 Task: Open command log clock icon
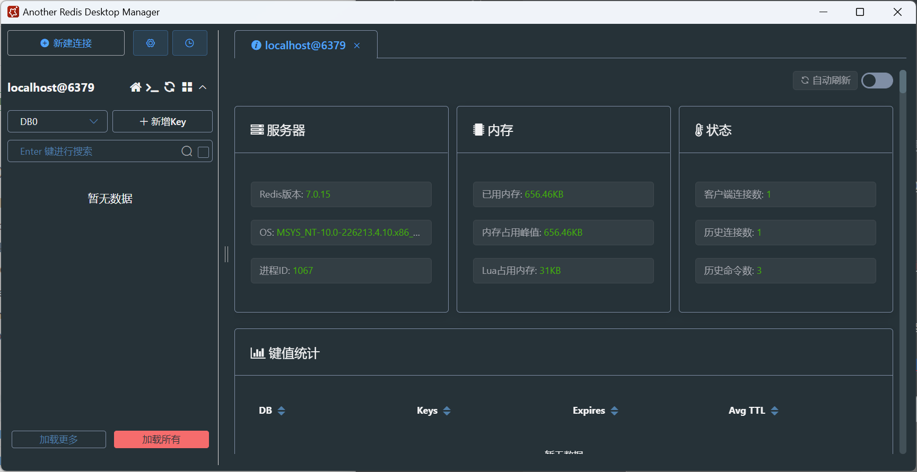189,43
